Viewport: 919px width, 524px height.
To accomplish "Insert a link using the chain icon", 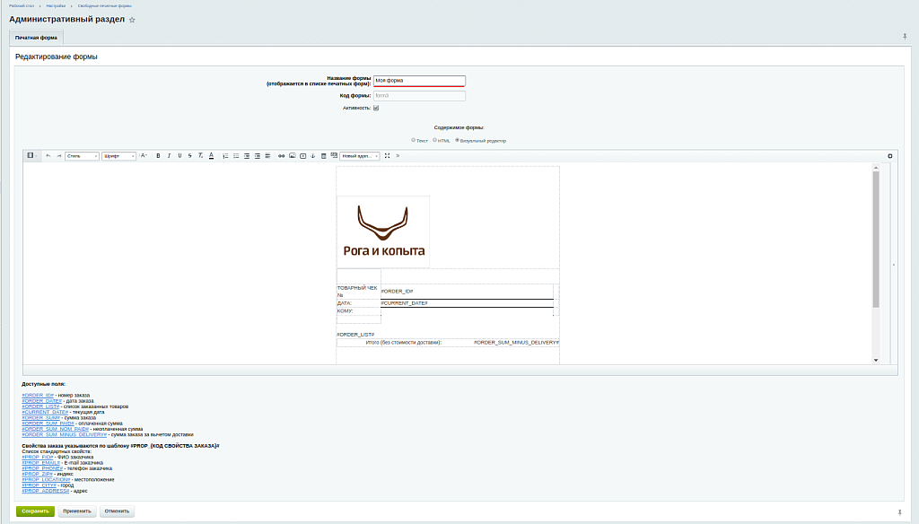I will coord(281,156).
